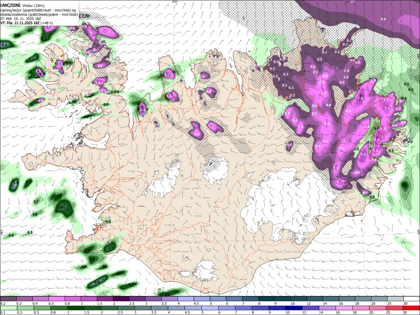
Task: Select the palest green rain swatch at 0.1
Action: (x=9, y=308)
